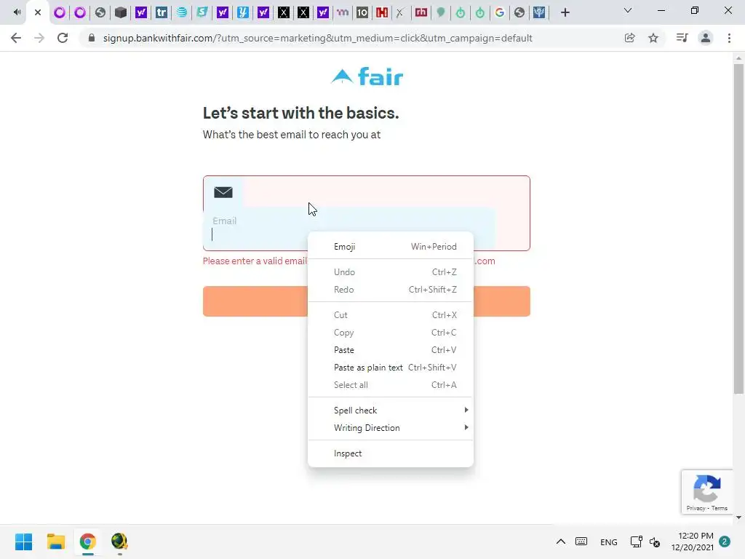This screenshot has width=745, height=559.
Task: Choose Select all from context menu
Action: [391, 385]
